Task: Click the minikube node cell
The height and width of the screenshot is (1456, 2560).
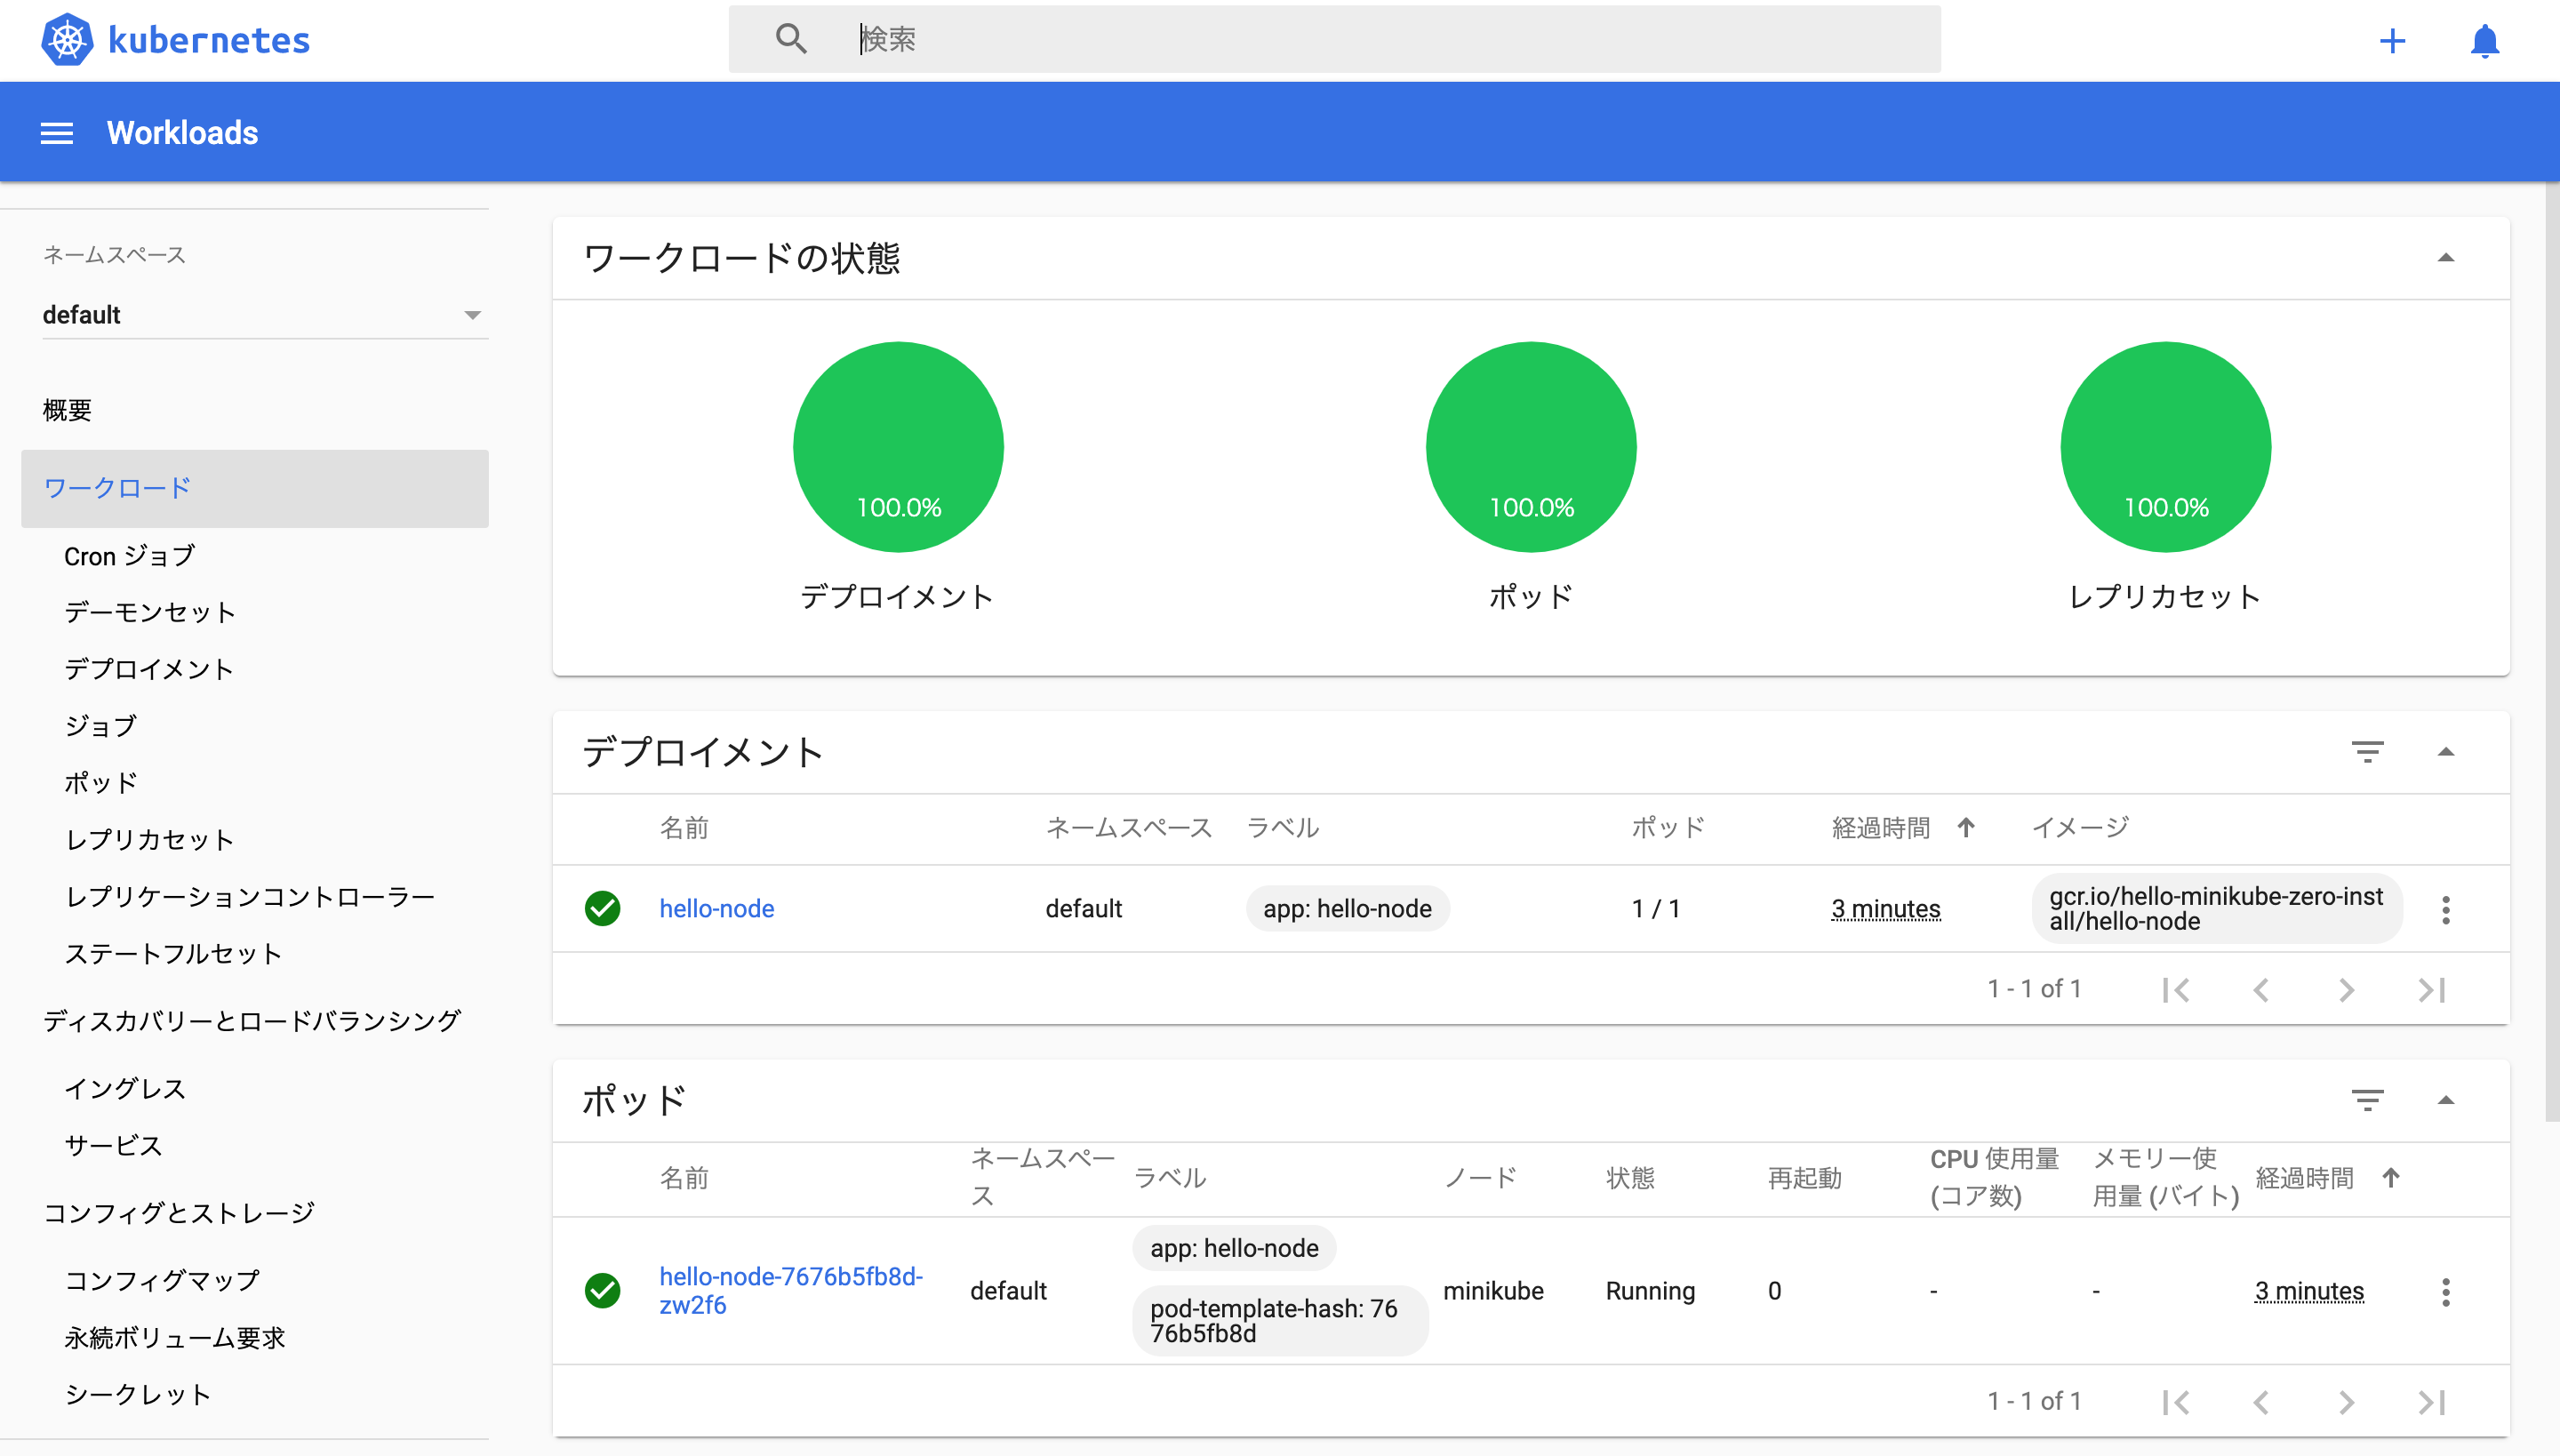Action: (x=1493, y=1290)
